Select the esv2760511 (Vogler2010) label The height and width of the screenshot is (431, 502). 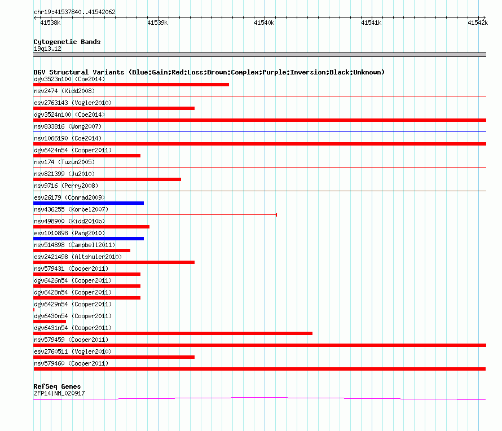73,351
